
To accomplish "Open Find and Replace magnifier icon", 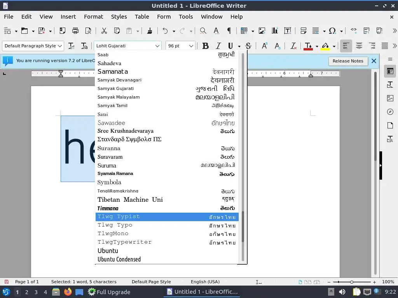I will coord(203,31).
